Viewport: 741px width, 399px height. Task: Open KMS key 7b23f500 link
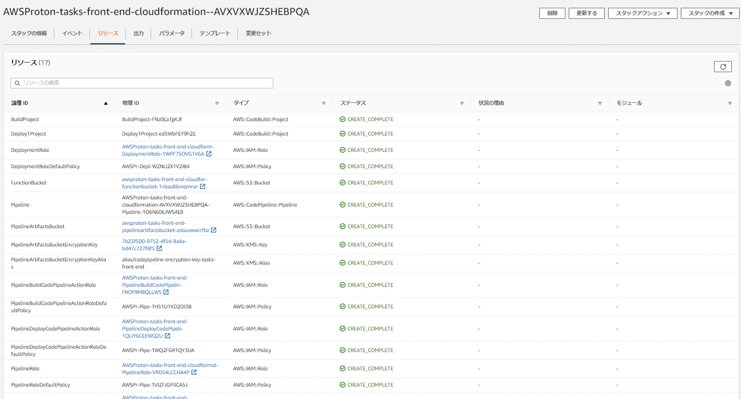154,245
